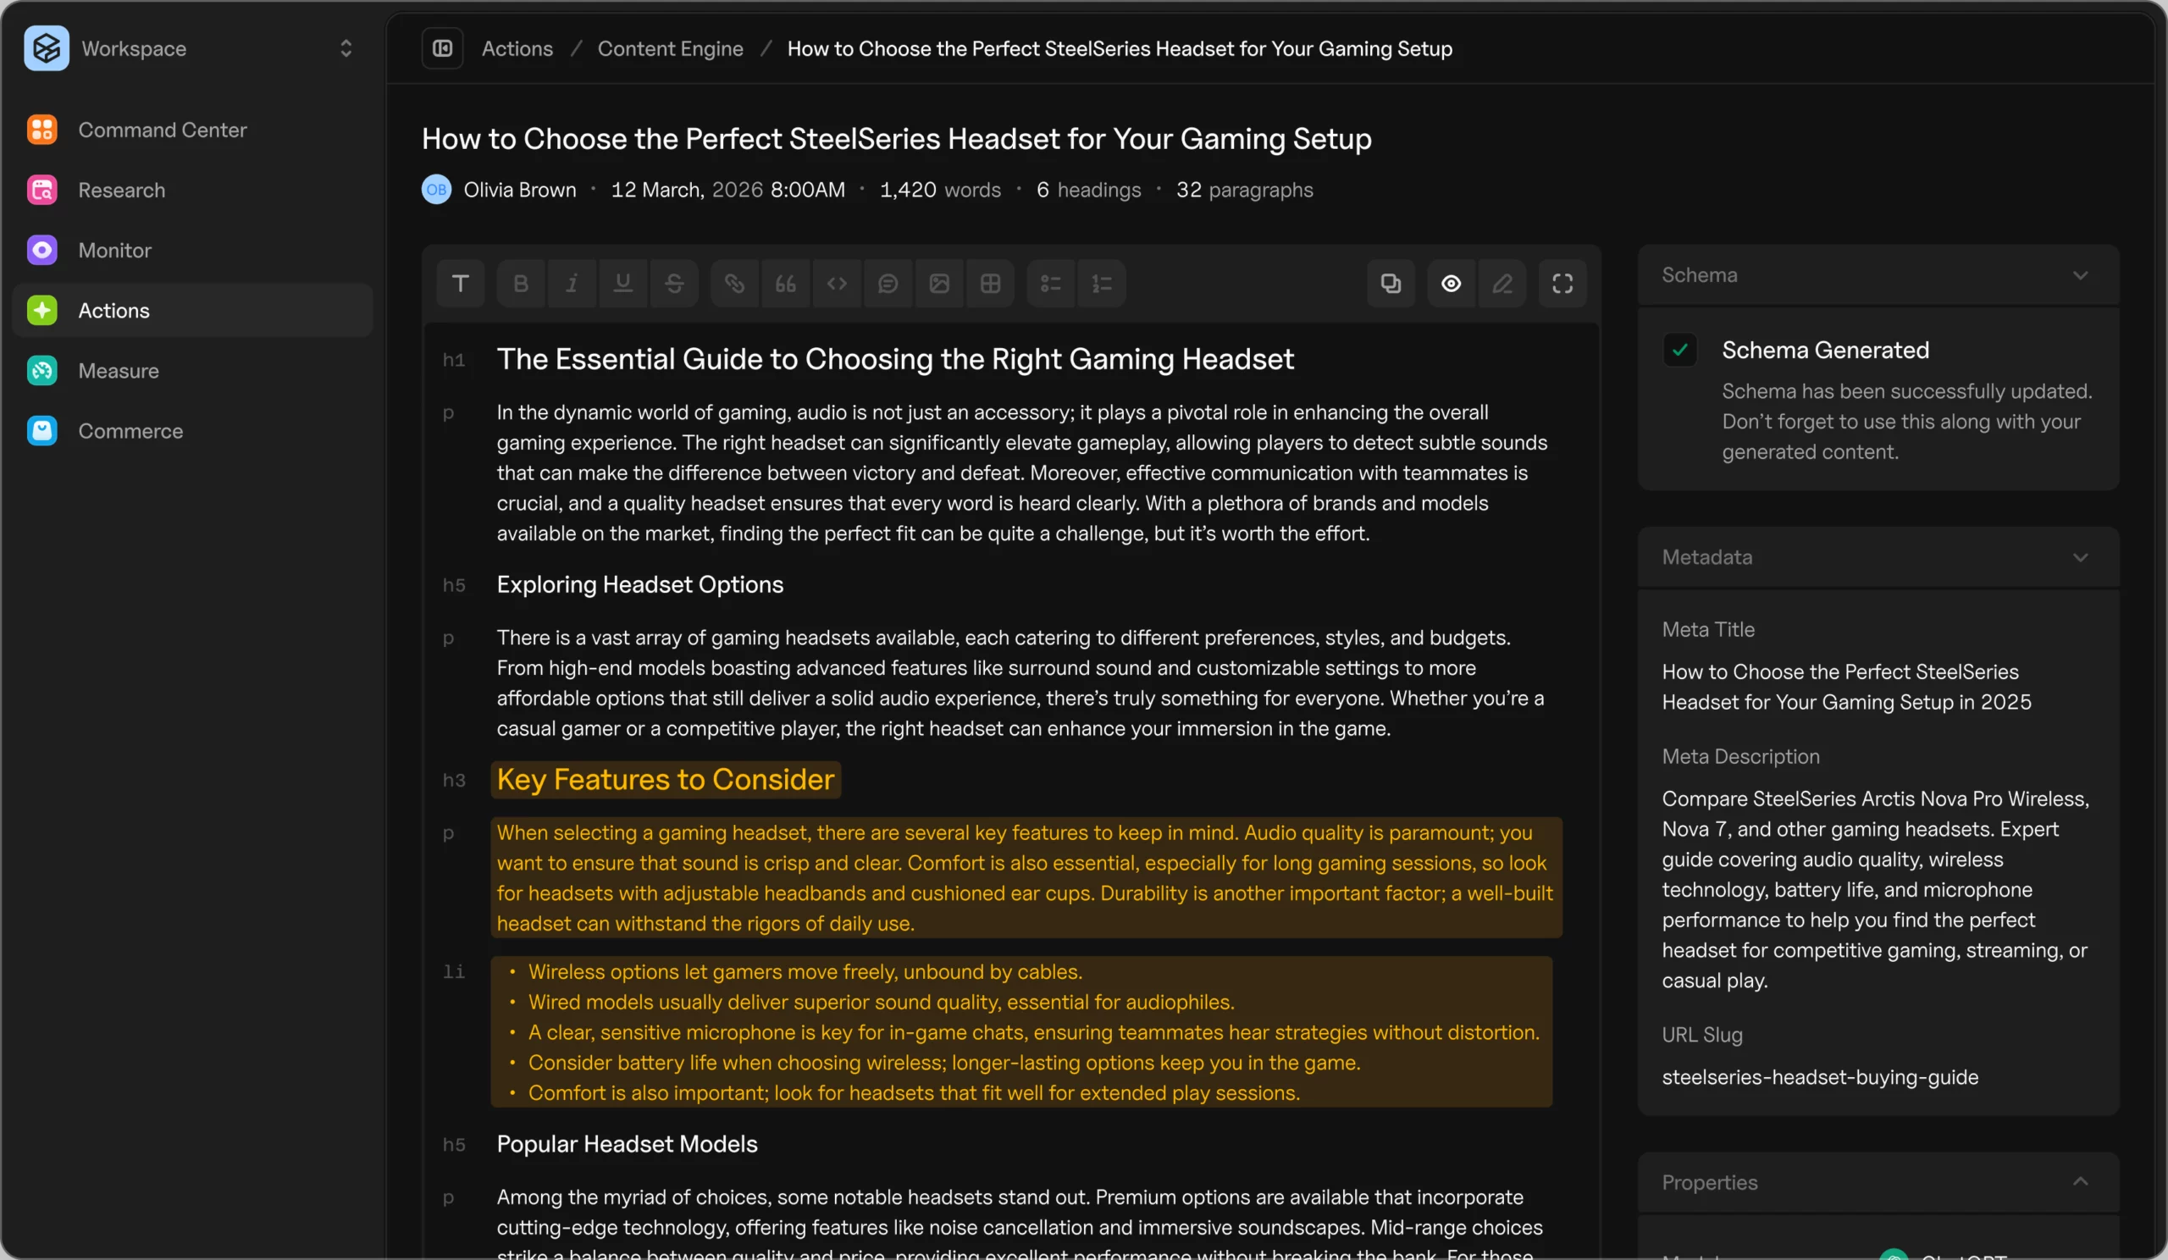Switch to edit mode with the pencil icon
The height and width of the screenshot is (1260, 2168).
click(1502, 284)
